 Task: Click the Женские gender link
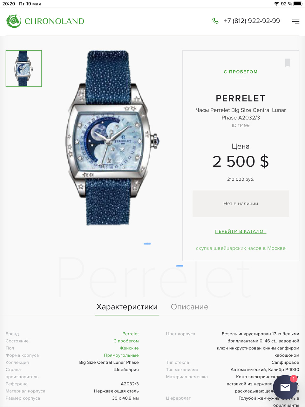129,348
